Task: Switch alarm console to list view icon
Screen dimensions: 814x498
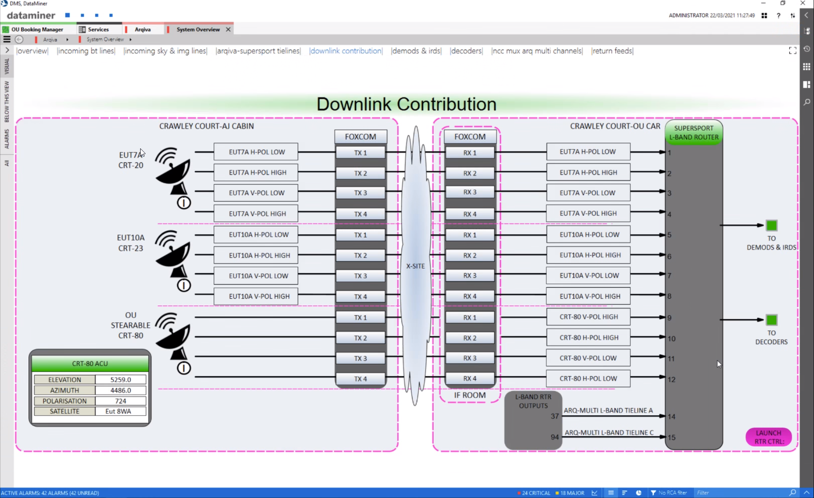Action: pyautogui.click(x=611, y=493)
